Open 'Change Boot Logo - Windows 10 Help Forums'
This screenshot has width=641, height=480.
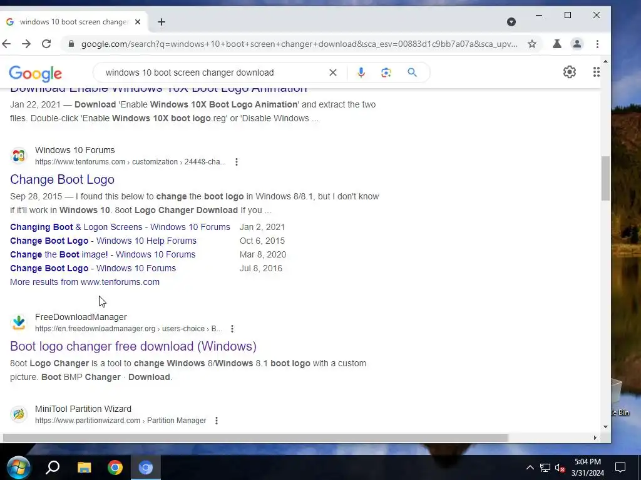(x=103, y=241)
